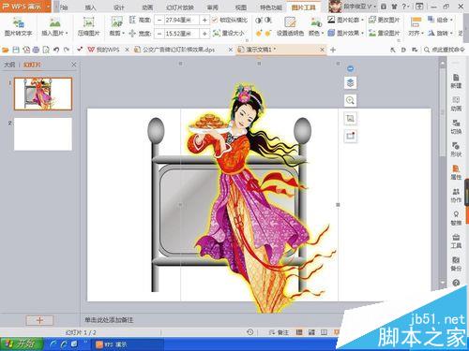Switch to the 我的WPS document tab
Viewport: 469px width, 351px height.
tap(104, 50)
